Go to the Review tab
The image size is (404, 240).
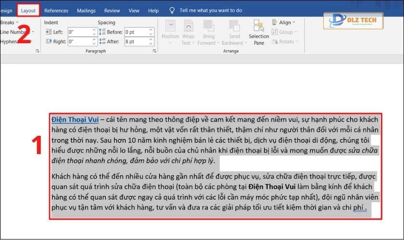pos(112,11)
